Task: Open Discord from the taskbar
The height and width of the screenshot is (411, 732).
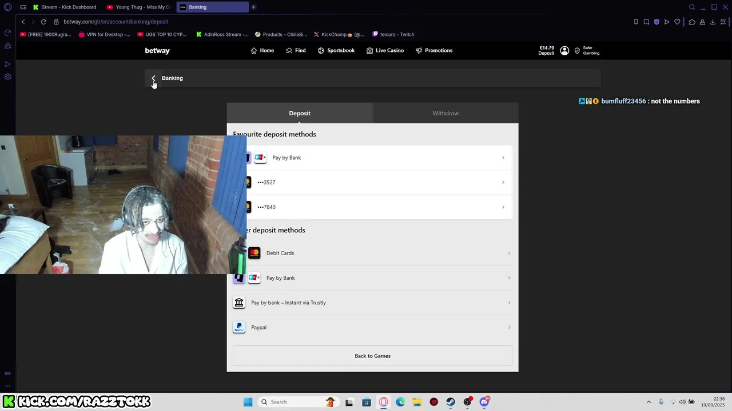Action: (x=484, y=402)
